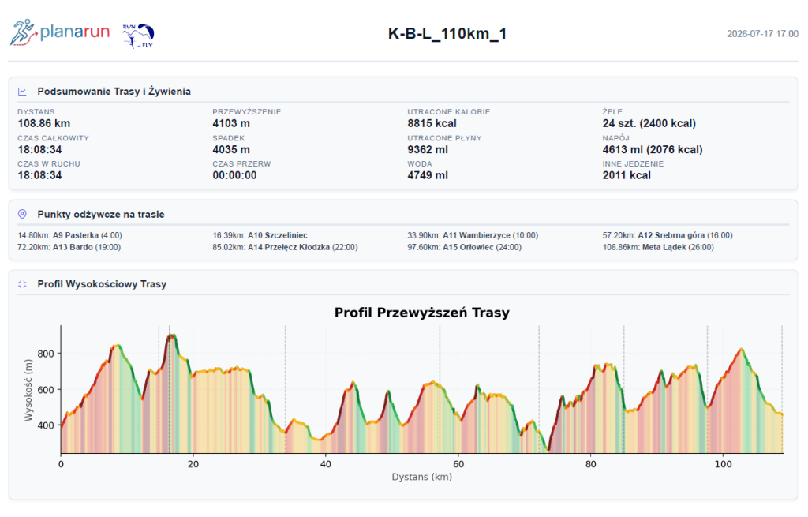Click the descent value 4035 m
808x517 pixels.
231,149
